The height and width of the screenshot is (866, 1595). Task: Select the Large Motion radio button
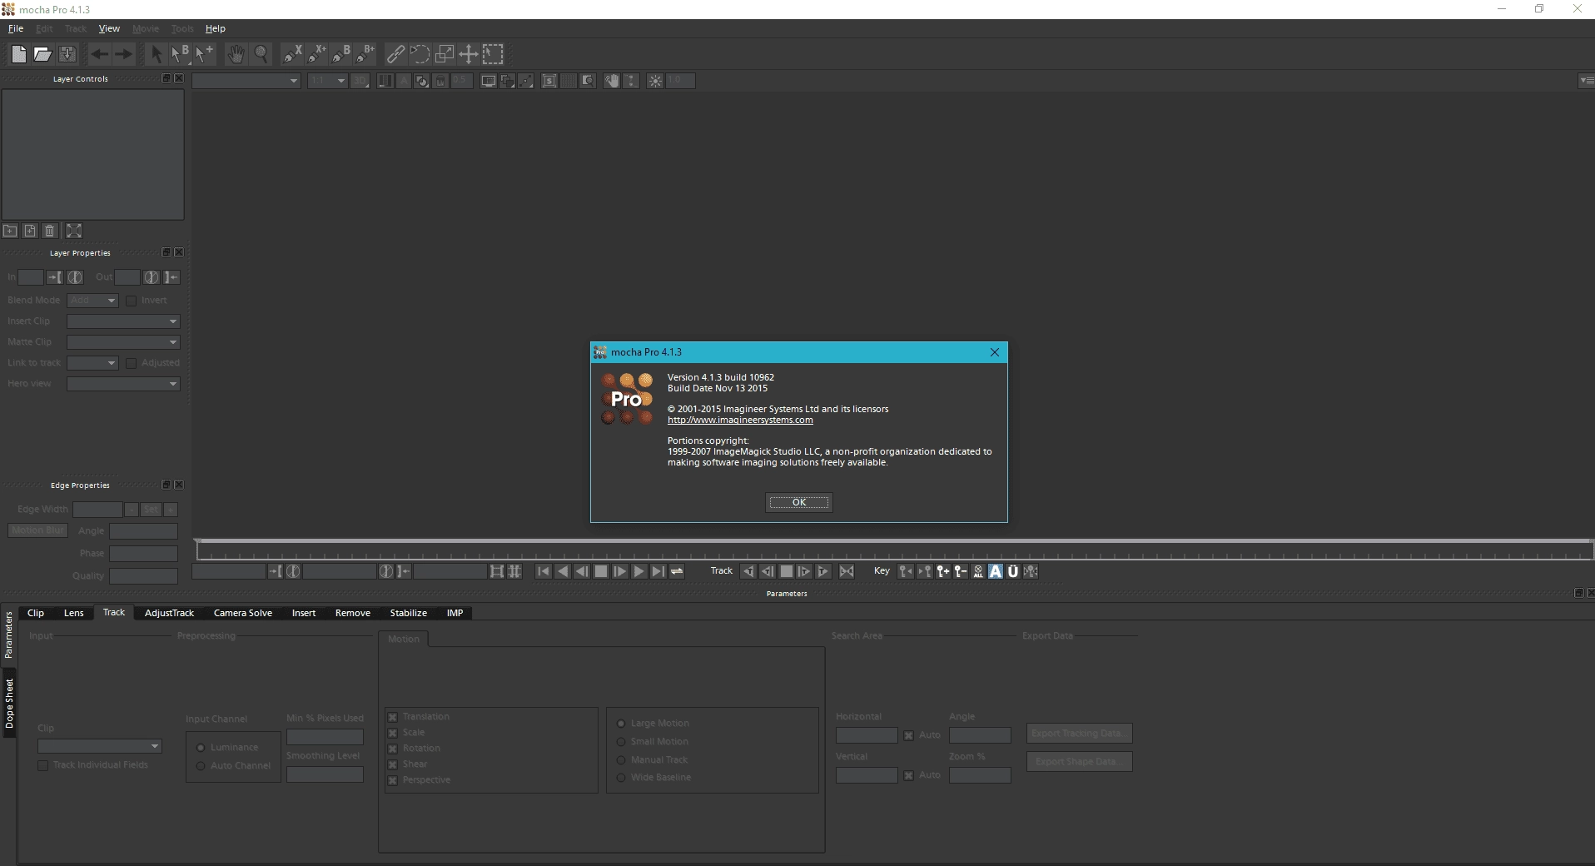[621, 724]
